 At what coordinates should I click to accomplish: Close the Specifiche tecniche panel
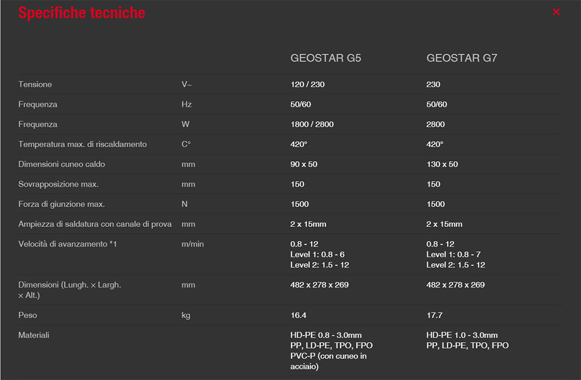click(x=556, y=12)
